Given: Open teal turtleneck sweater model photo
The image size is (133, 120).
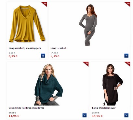Looking at the screenshot, I should tap(48, 85).
